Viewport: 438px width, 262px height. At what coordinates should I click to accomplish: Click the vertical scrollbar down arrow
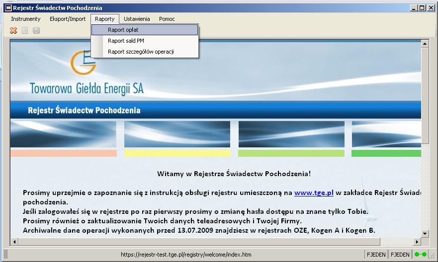click(425, 234)
